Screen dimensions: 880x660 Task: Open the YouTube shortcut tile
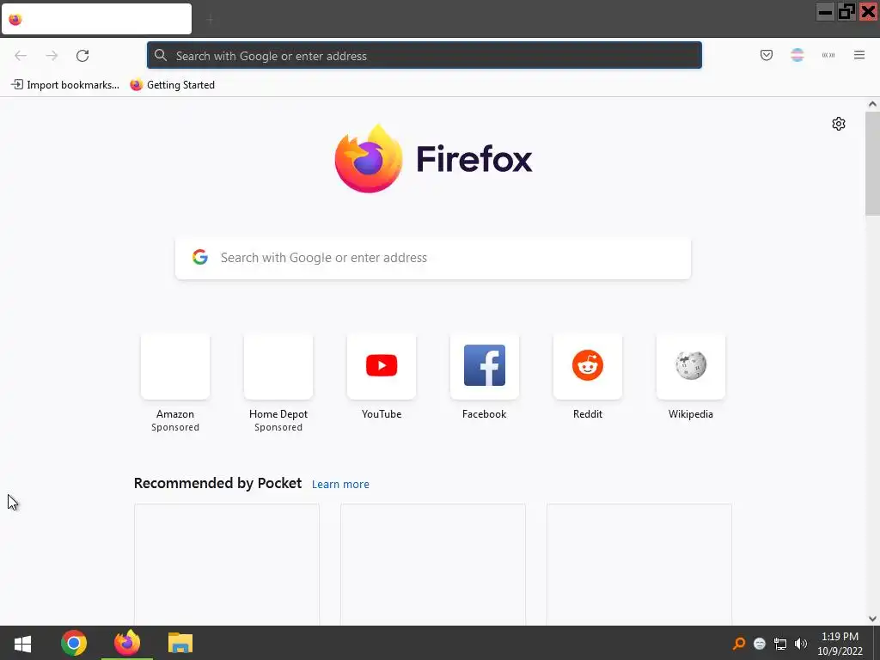coord(382,366)
